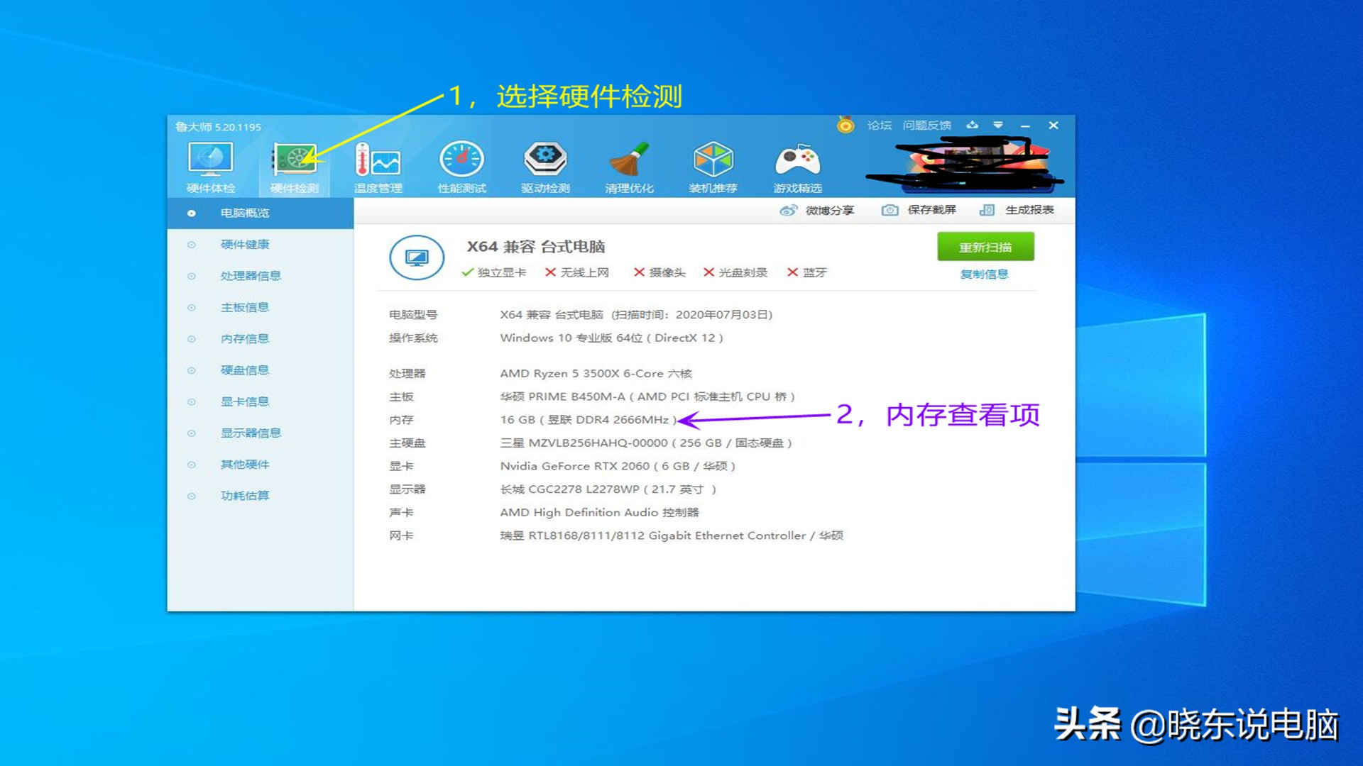The image size is (1363, 766).
Task: Open 问题反馈 feedback entry
Action: (x=926, y=125)
